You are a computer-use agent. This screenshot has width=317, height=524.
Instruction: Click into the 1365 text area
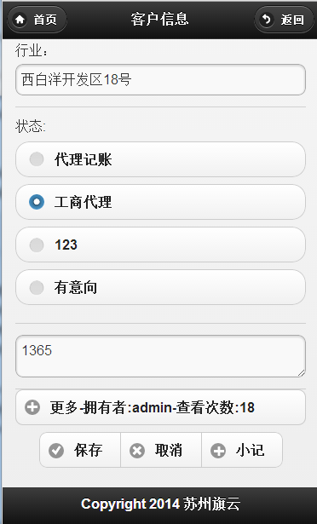point(160,356)
